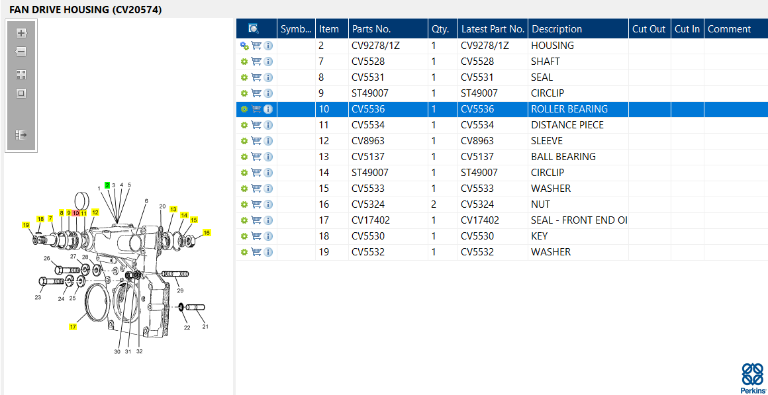Viewport: 768px width, 395px height.
Task: Select green callout 2 on diagram
Action: click(107, 185)
